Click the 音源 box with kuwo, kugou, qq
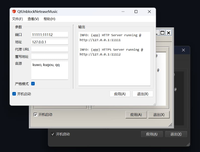 pos(50,70)
